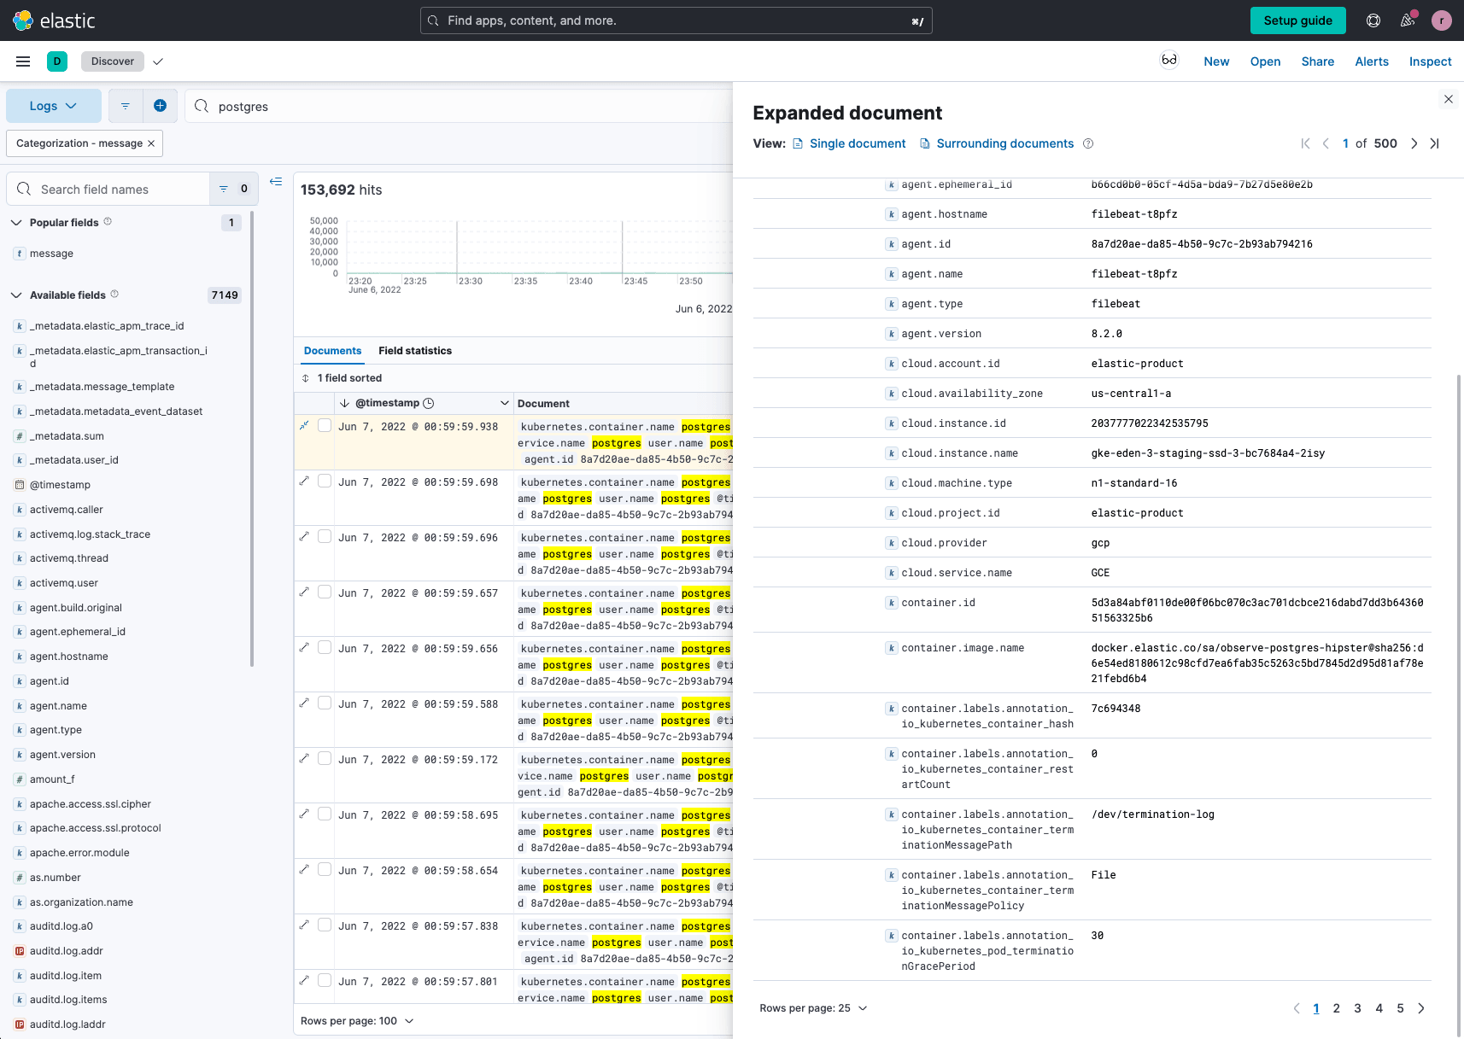Click the add filter plus icon

click(x=160, y=106)
